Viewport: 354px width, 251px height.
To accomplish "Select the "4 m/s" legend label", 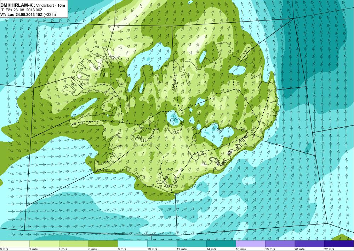I will 63,249.
